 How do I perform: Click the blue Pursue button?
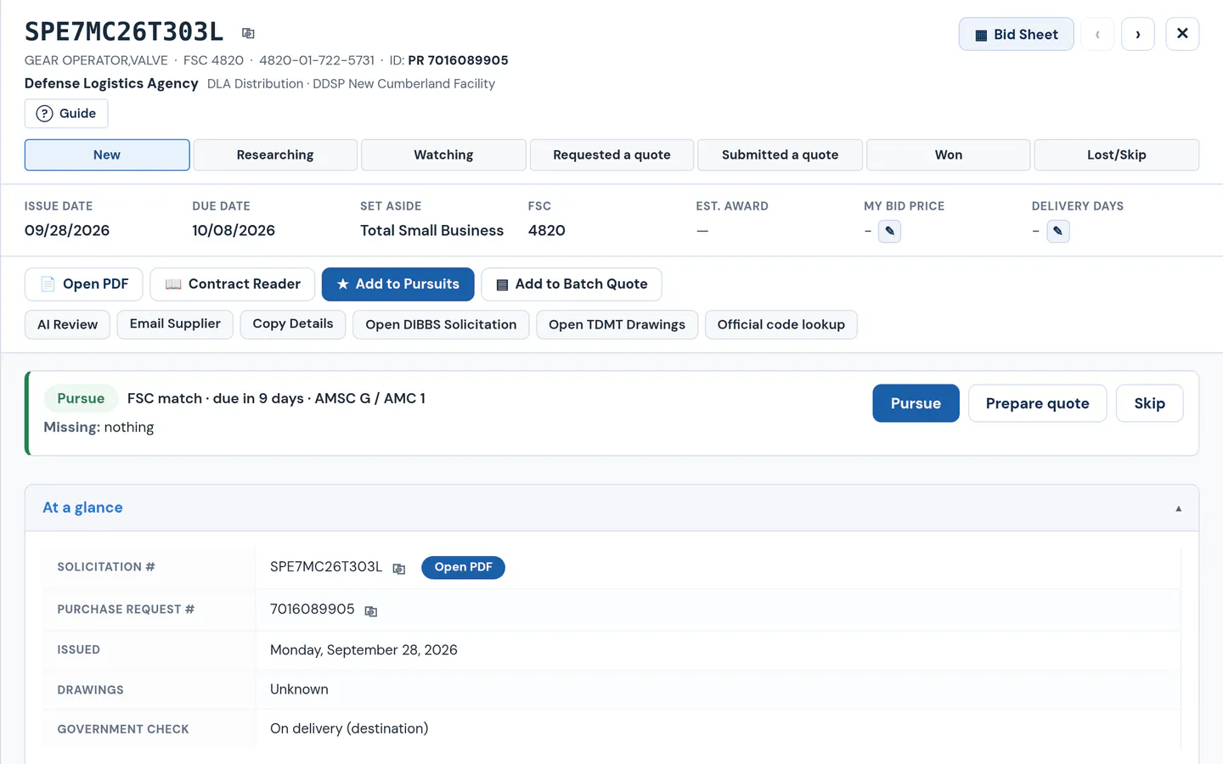pyautogui.click(x=916, y=403)
